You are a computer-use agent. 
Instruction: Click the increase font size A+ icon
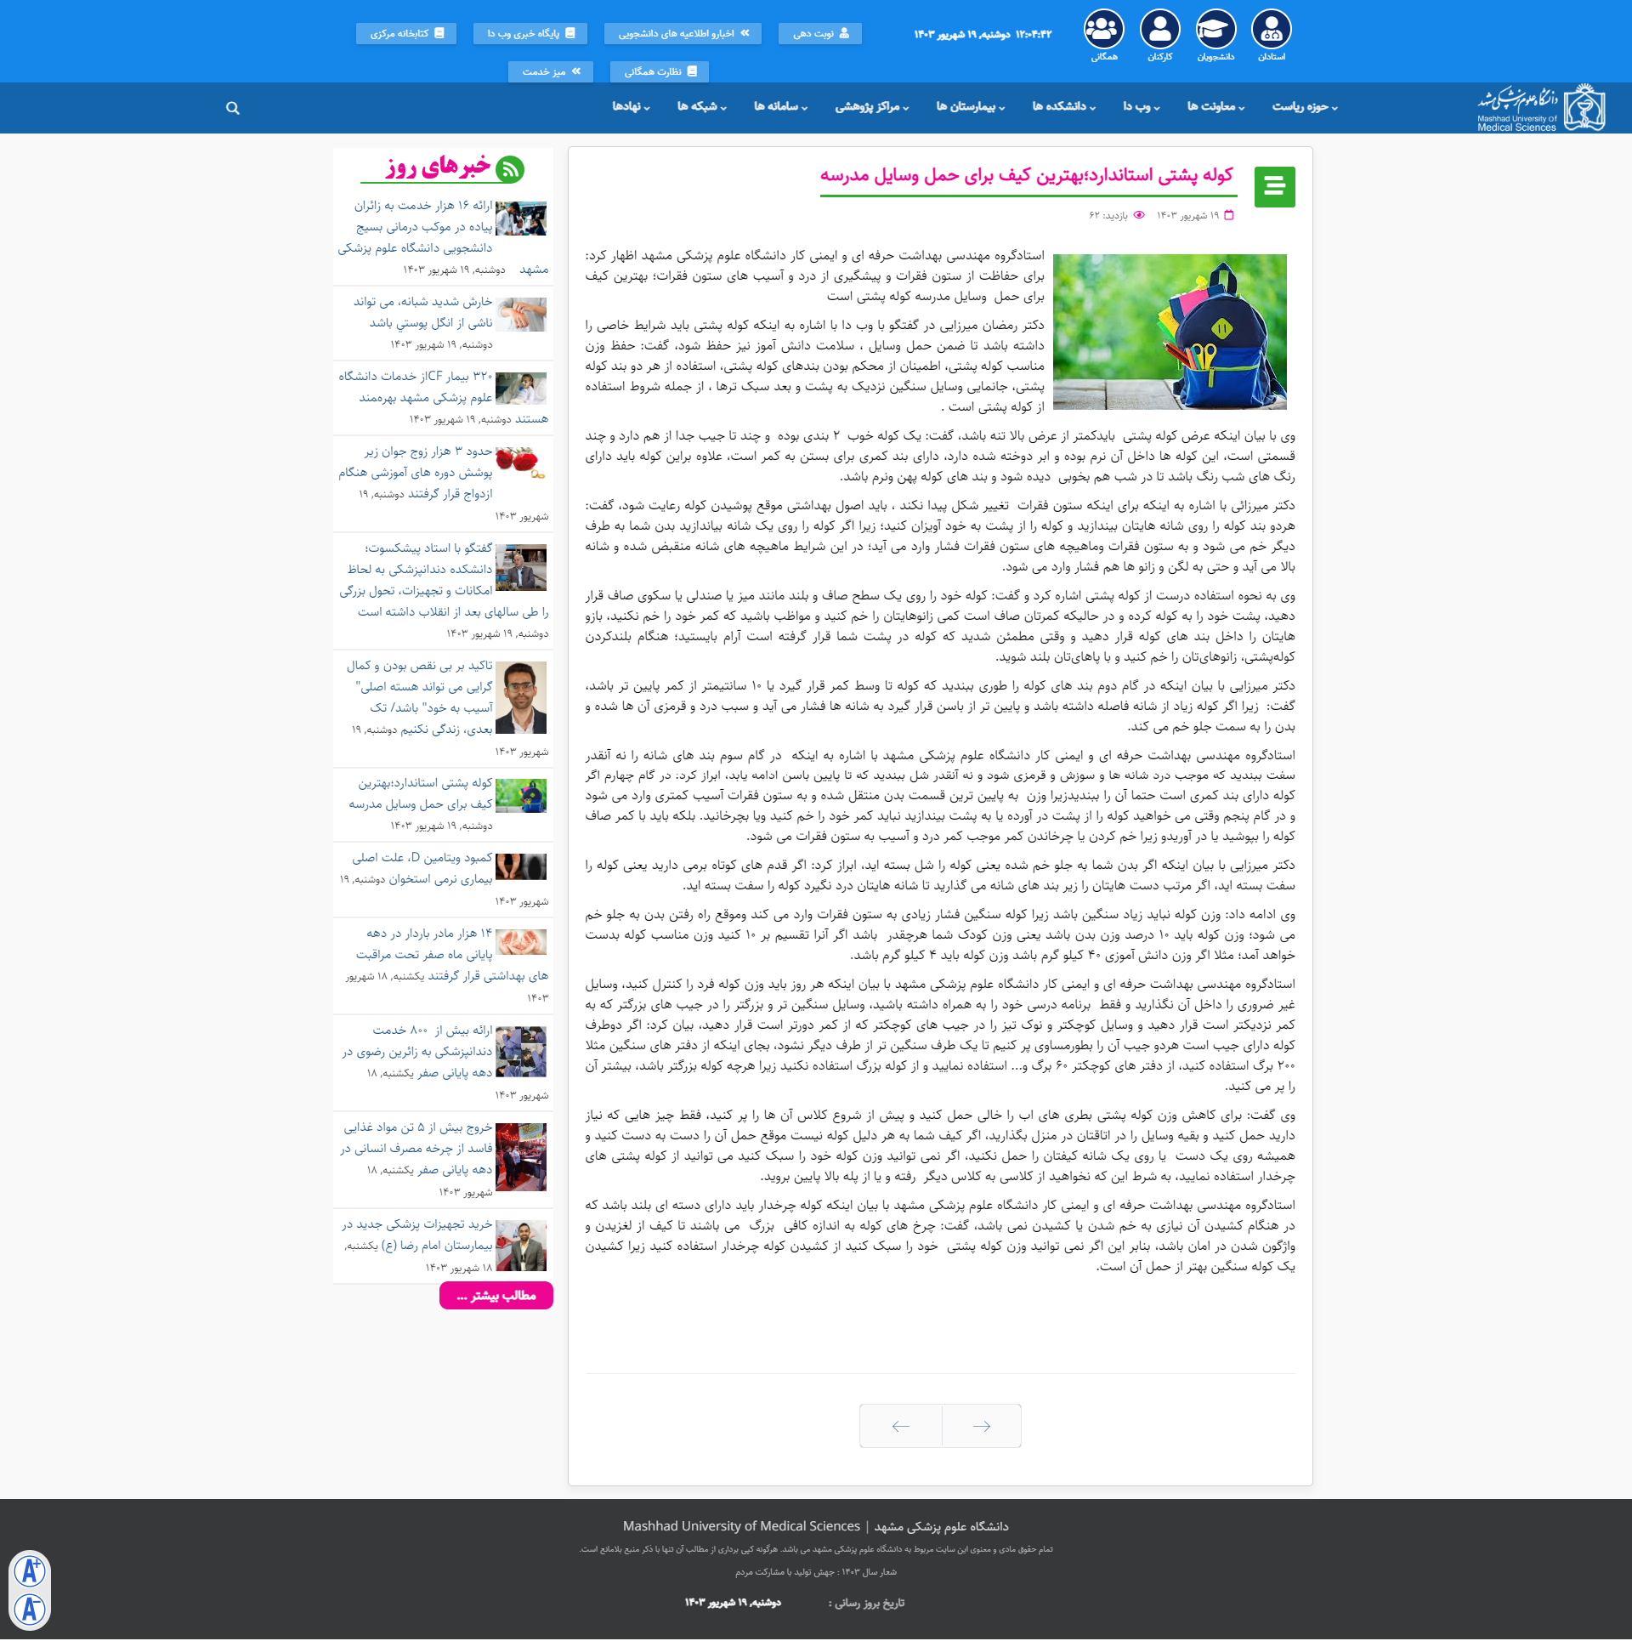[30, 1571]
